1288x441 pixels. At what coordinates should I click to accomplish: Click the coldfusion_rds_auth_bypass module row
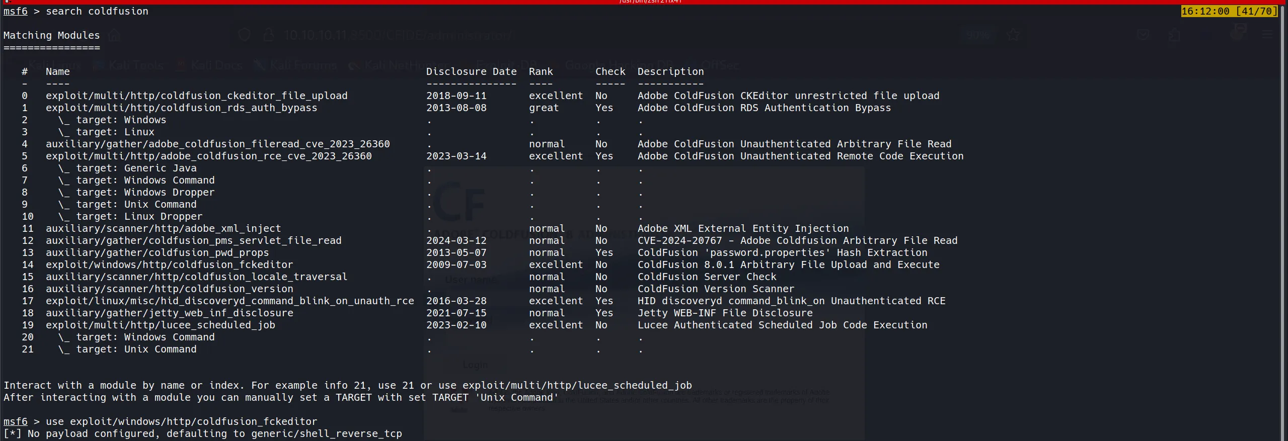click(x=181, y=108)
